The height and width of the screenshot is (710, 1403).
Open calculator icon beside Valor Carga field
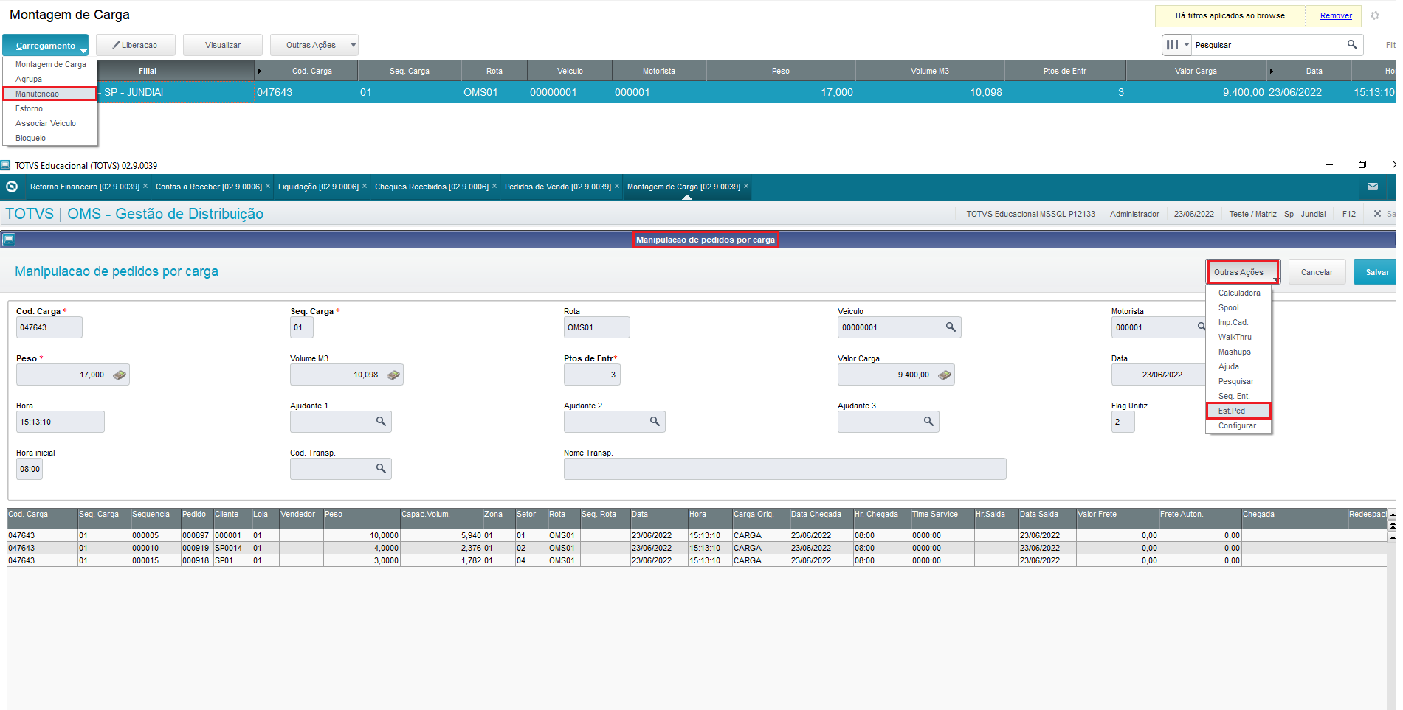click(944, 375)
